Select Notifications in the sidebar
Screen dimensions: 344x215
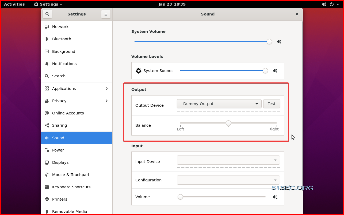click(x=77, y=64)
